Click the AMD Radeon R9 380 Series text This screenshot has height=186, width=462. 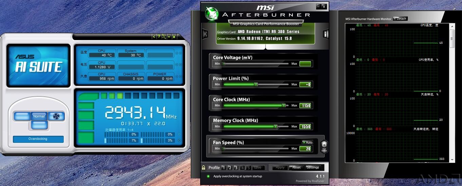pos(269,32)
